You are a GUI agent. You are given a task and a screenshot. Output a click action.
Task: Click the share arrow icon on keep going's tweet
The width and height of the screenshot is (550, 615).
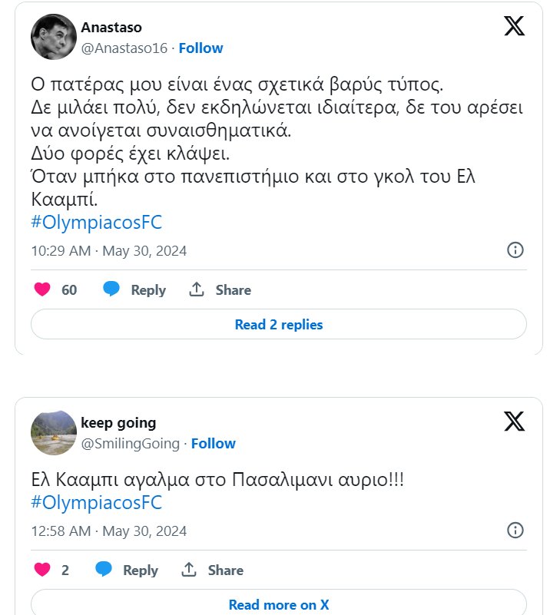[x=189, y=570]
